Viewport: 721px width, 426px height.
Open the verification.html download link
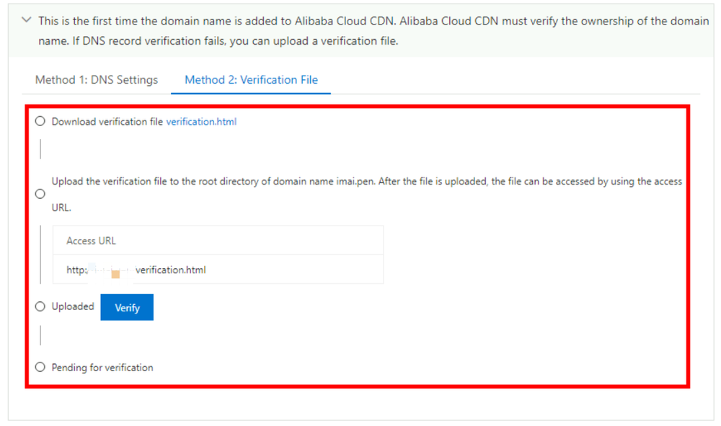click(x=201, y=122)
